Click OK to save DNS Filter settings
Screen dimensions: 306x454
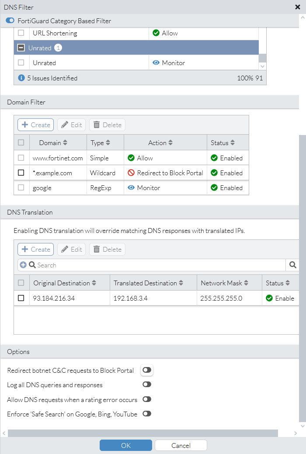pos(125,445)
